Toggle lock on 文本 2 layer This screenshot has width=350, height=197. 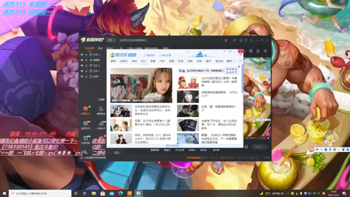(86, 65)
